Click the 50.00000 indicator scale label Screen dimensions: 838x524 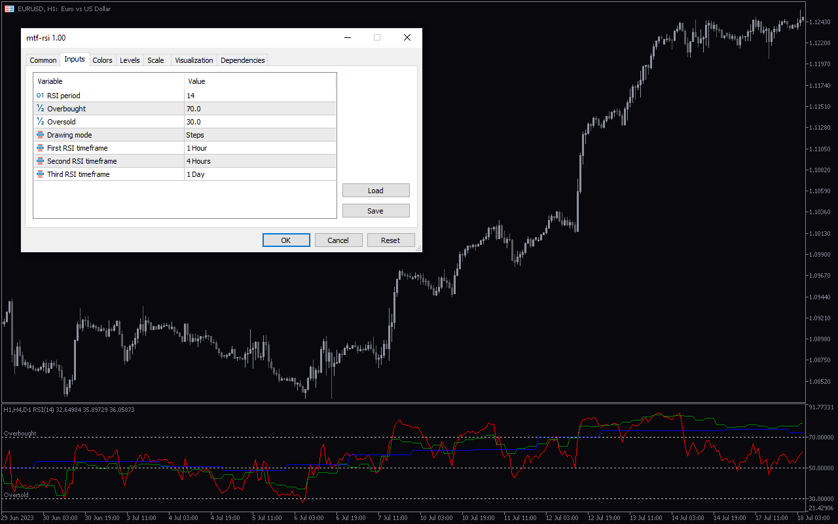click(x=822, y=468)
